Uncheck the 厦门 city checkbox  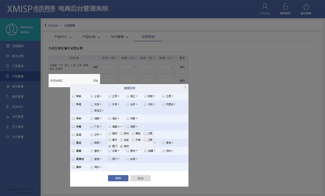click(x=109, y=146)
